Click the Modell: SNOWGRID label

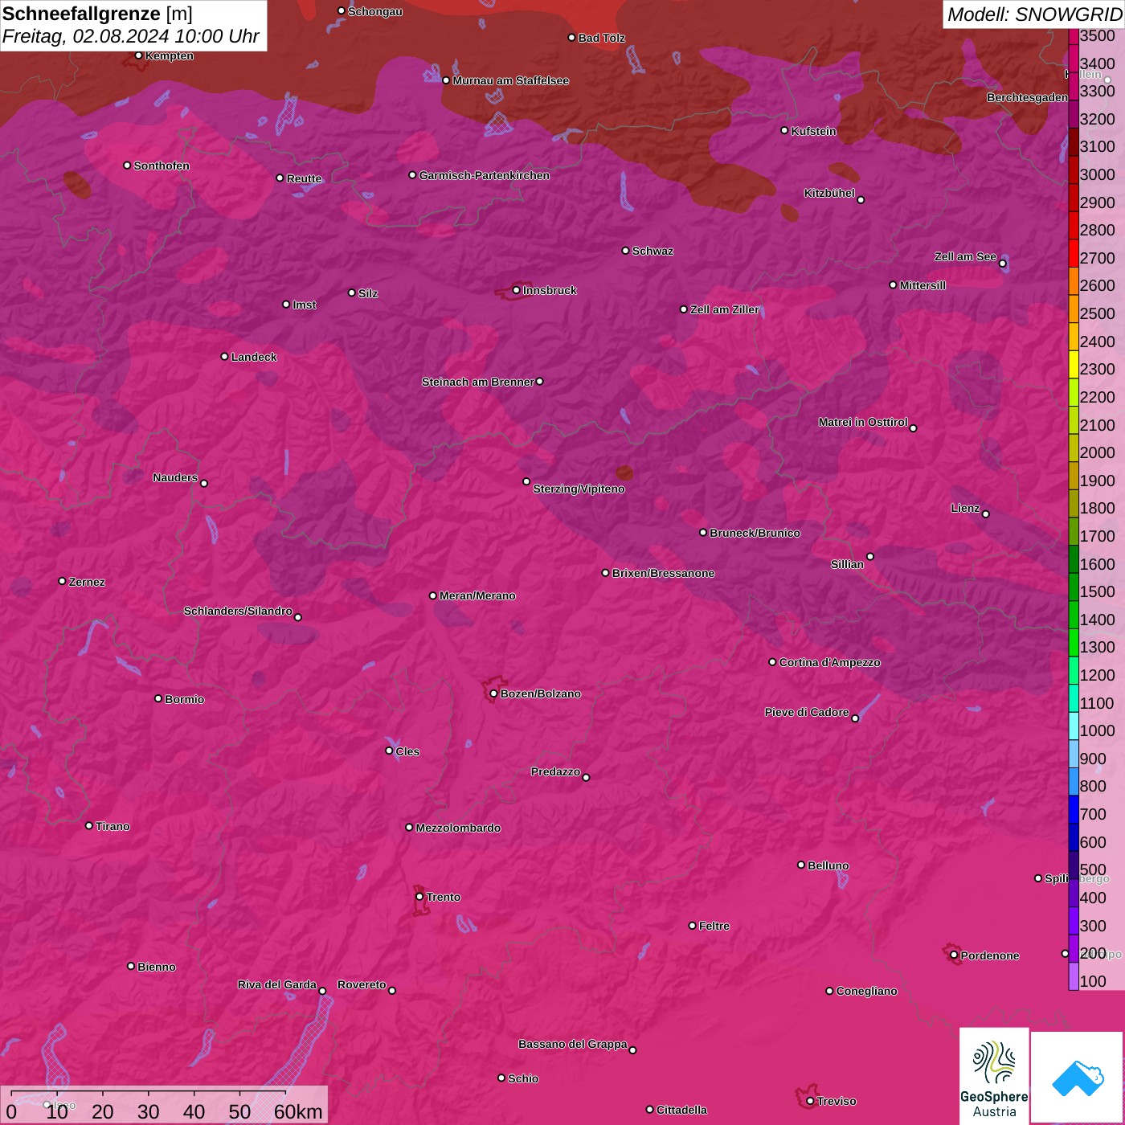pyautogui.click(x=1034, y=14)
